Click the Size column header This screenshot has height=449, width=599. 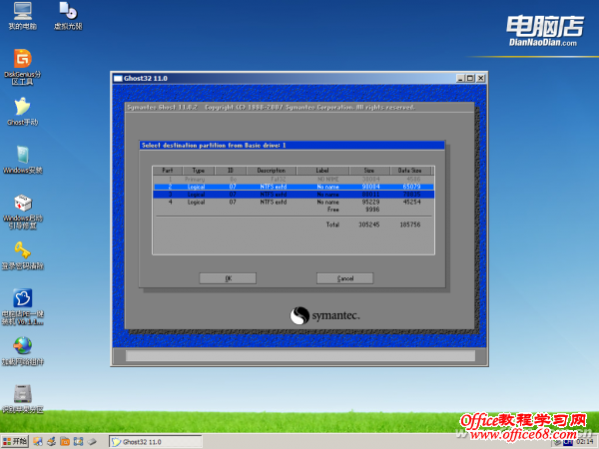(369, 171)
